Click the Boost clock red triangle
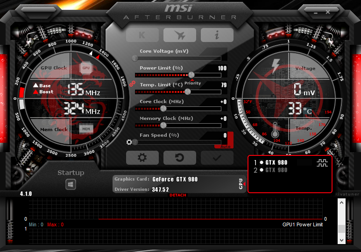361x252 pixels. tap(35, 91)
